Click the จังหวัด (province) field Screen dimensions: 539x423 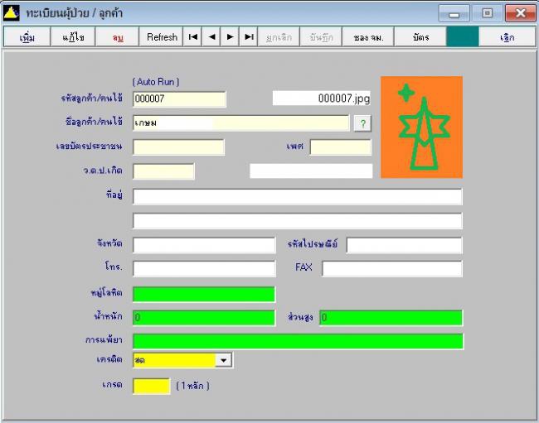tap(204, 245)
